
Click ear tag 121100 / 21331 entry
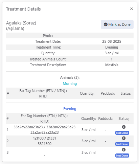tap(44, 138)
